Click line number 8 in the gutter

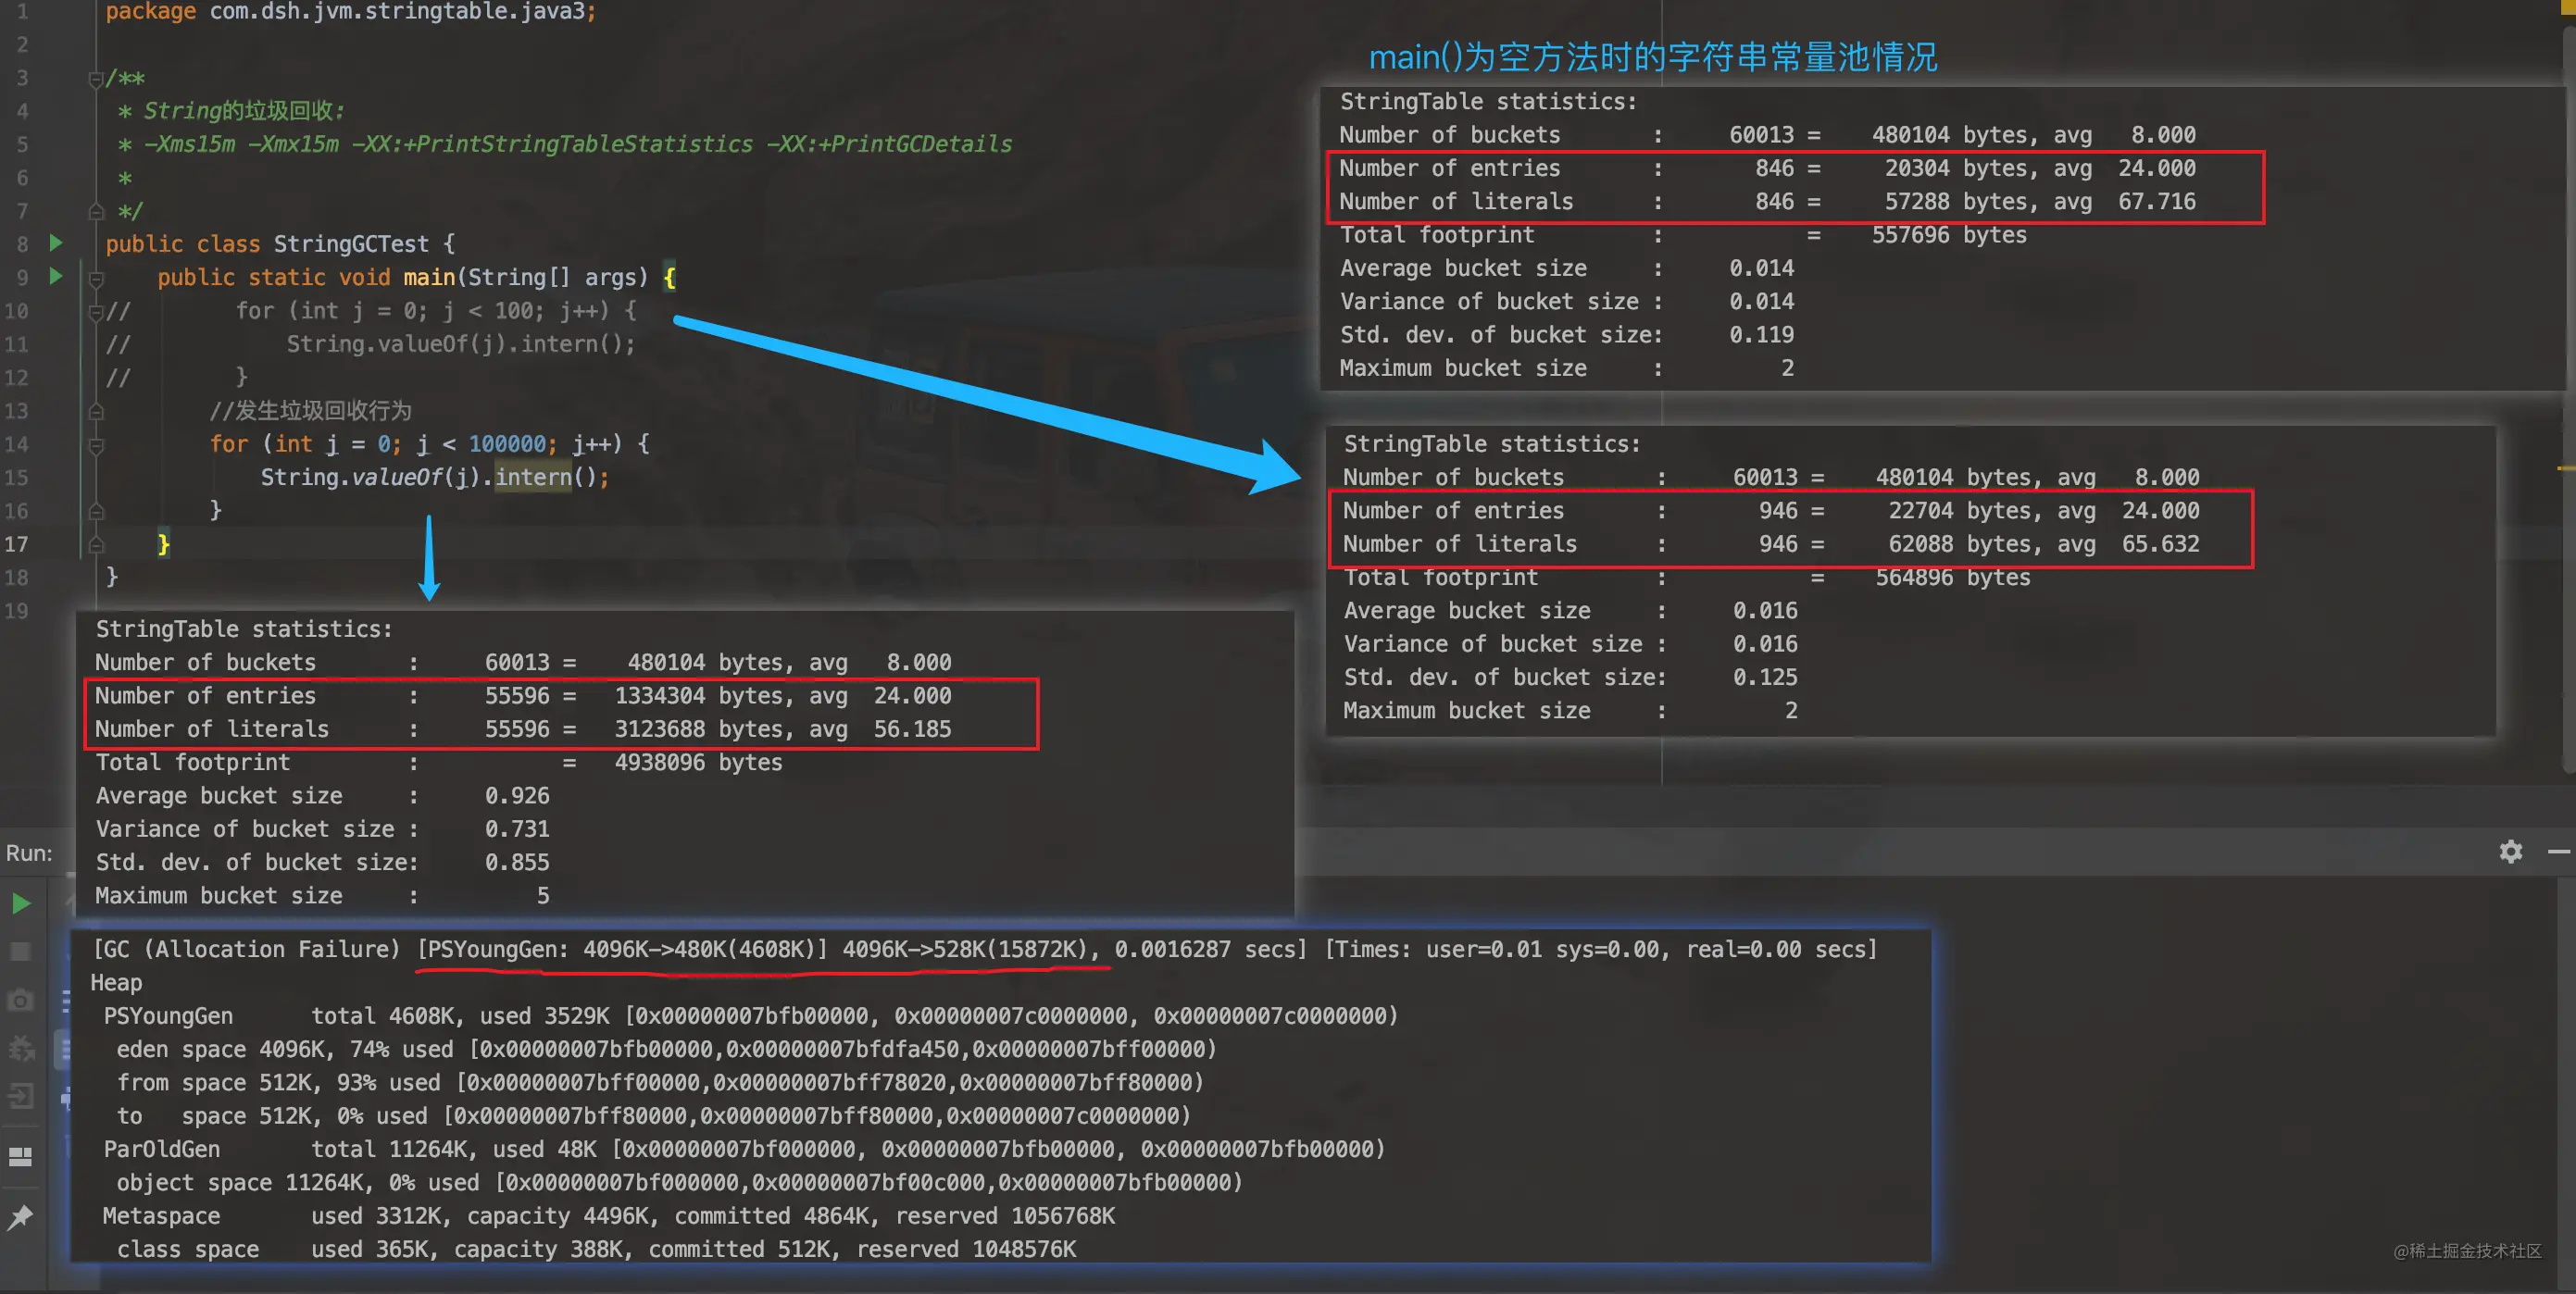pos(22,244)
